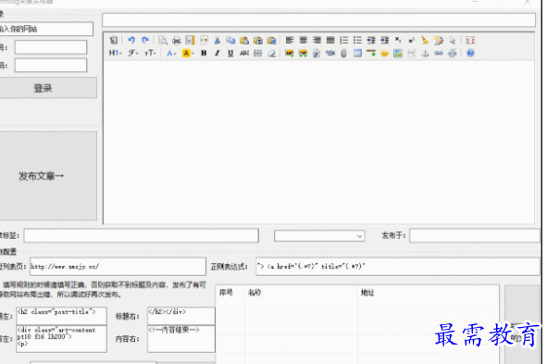Toggle strikethrough formatting
The height and width of the screenshot is (364, 547).
244,53
